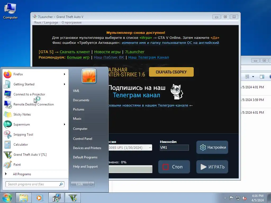Image resolution: width=271 pixels, height=203 pixels.
Task: Click the ИГРАТЬ play button
Action: 212,167
